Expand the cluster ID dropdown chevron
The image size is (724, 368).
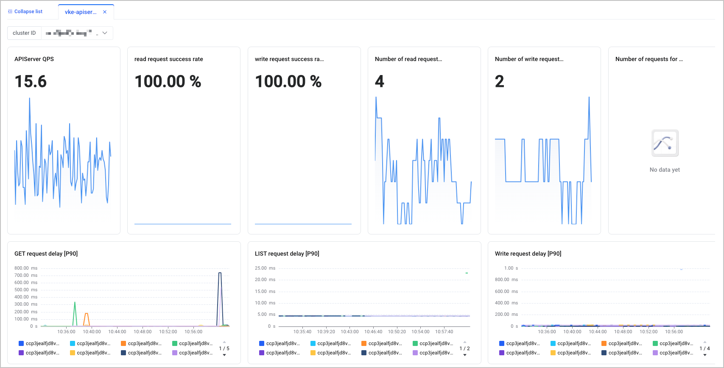click(105, 33)
